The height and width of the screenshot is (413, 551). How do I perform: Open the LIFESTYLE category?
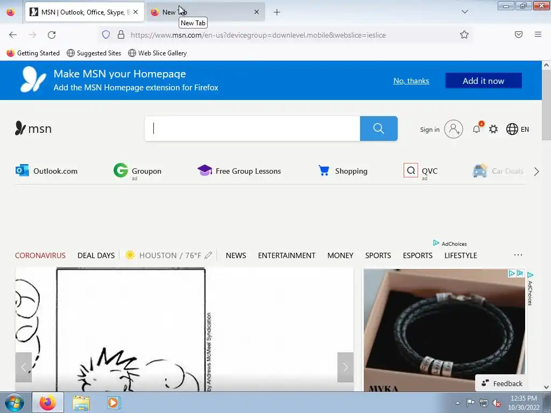click(461, 255)
